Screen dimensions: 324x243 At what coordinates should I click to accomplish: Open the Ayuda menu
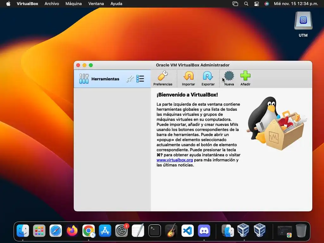116,4
